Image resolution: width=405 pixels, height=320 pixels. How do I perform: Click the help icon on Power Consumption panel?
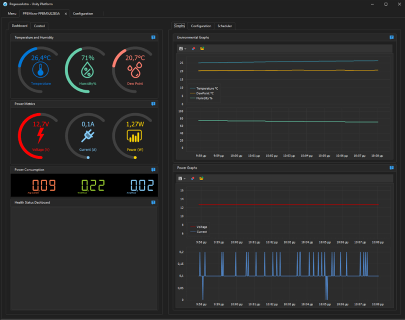[154, 170]
